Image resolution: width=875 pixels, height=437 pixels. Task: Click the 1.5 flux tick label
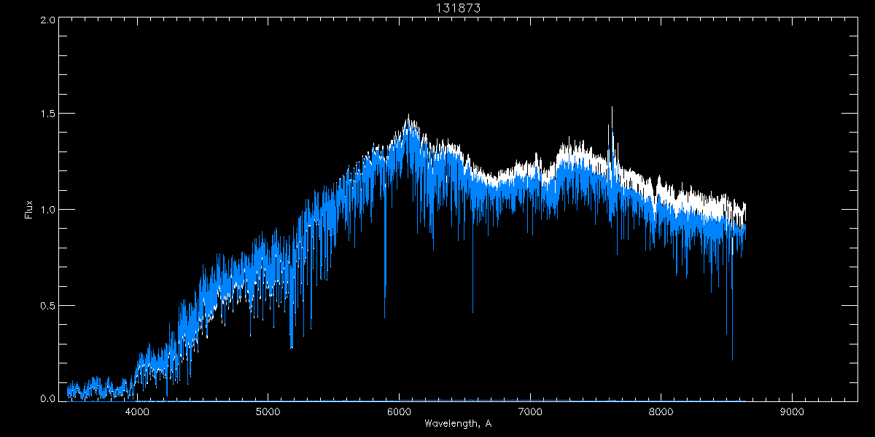pyautogui.click(x=47, y=114)
